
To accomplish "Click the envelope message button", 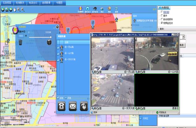I will click(73, 106).
